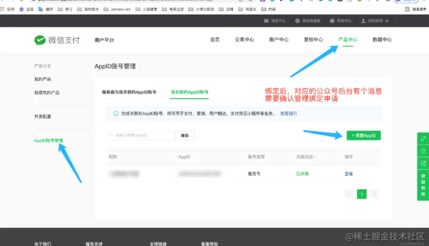Go to the previous page arrow

349,194
